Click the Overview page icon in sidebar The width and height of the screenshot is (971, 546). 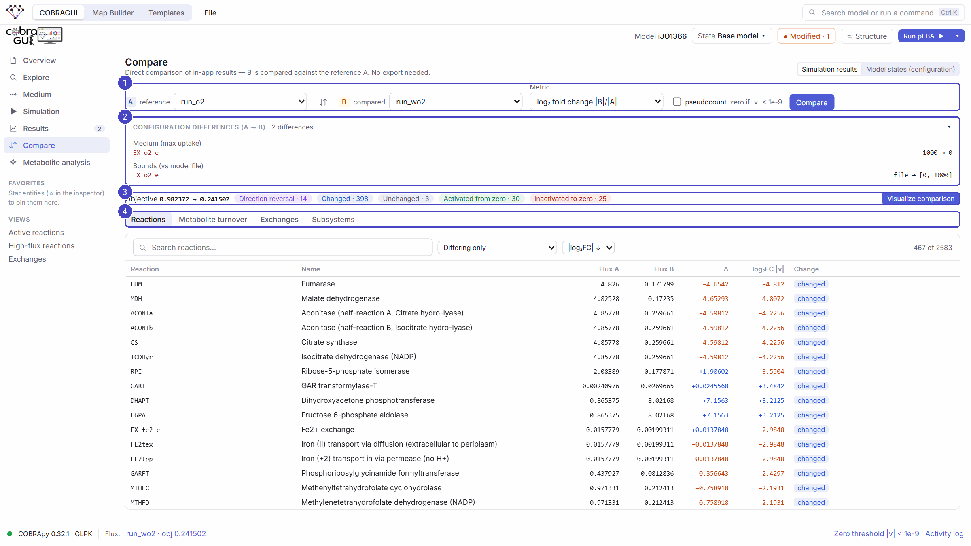13,60
